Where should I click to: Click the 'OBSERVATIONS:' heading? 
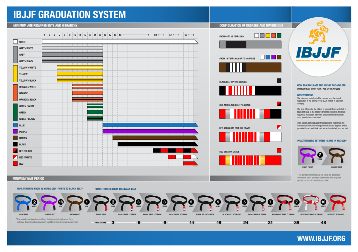305,95
